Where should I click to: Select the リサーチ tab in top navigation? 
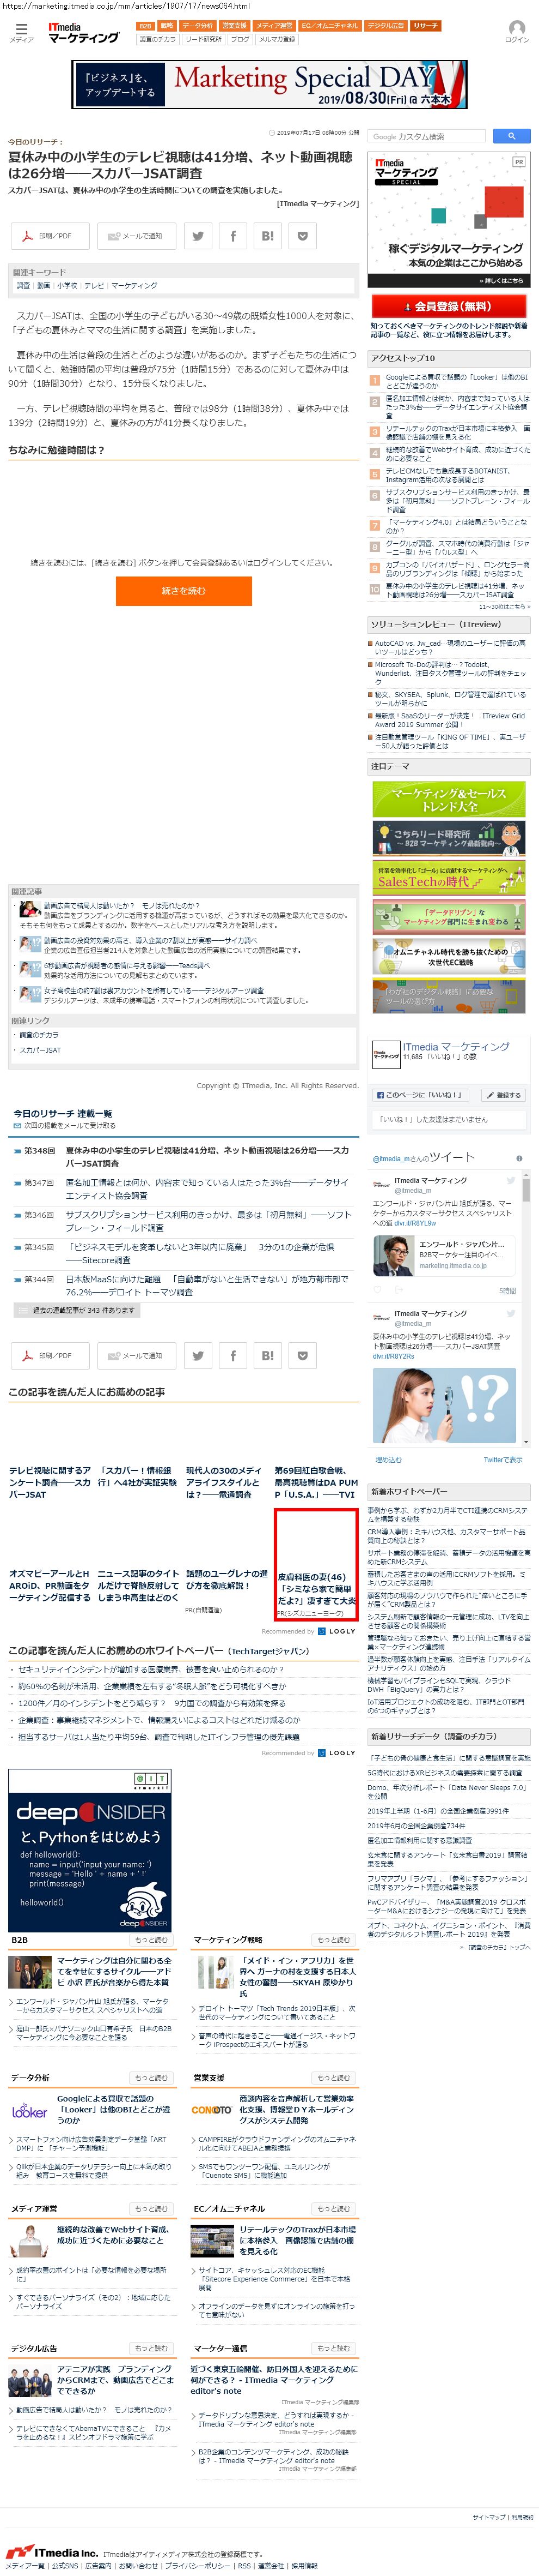pos(425,26)
